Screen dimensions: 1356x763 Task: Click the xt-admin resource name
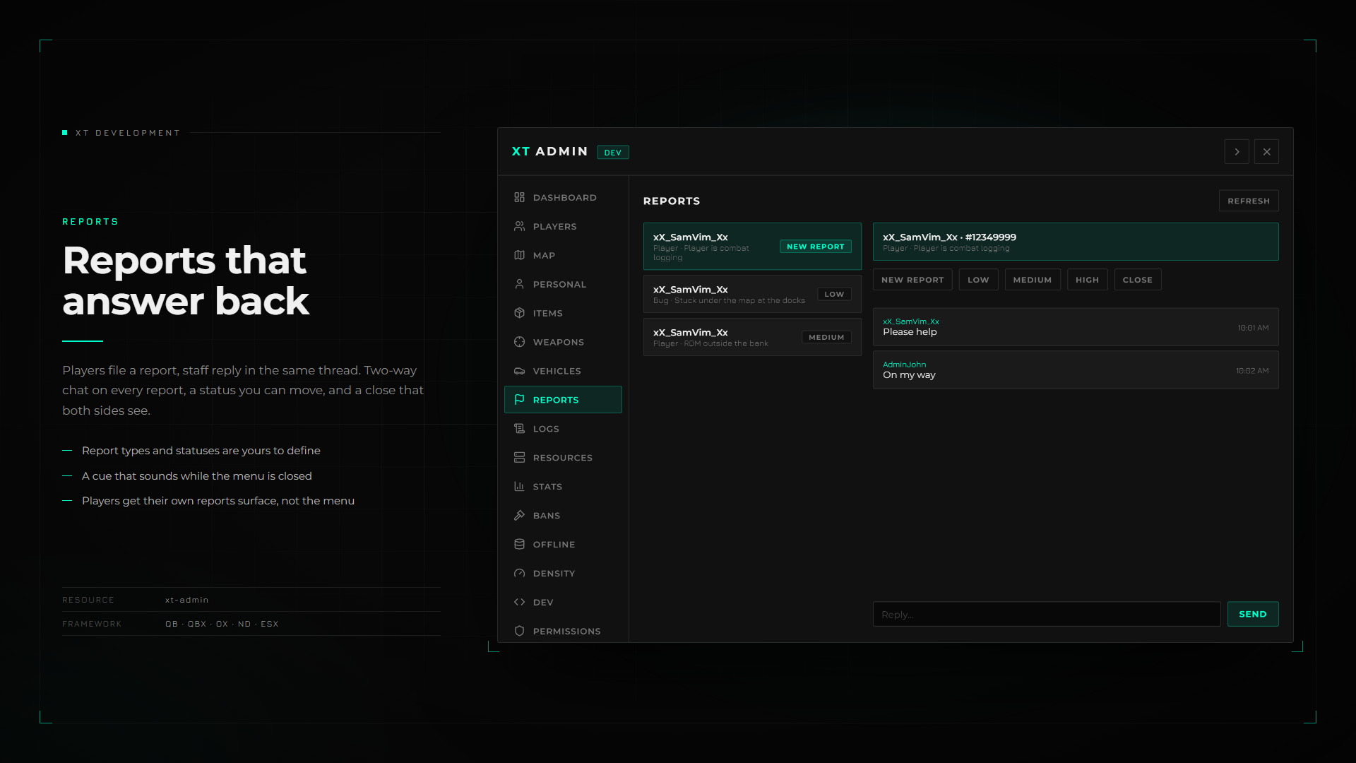click(x=186, y=600)
